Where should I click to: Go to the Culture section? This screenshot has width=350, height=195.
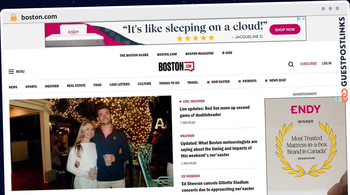(x=144, y=84)
